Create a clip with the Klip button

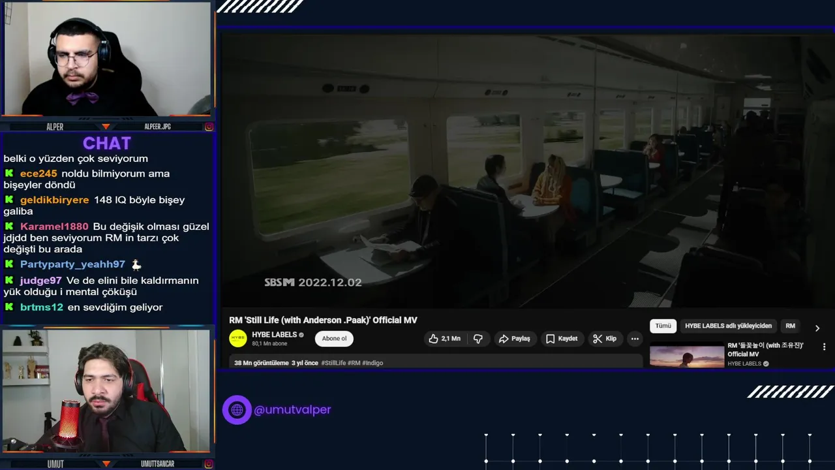tap(605, 339)
